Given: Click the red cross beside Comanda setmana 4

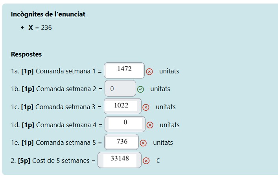Looking at the screenshot, I should [150, 125].
